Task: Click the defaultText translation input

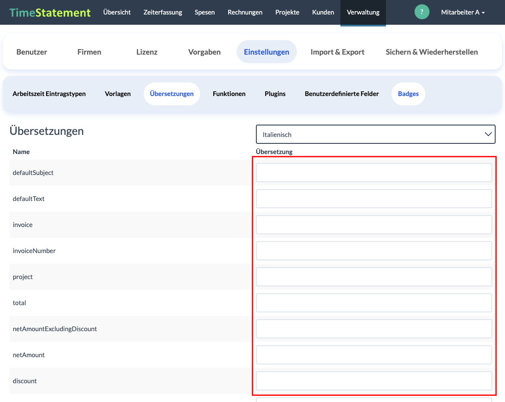Action: click(x=374, y=199)
